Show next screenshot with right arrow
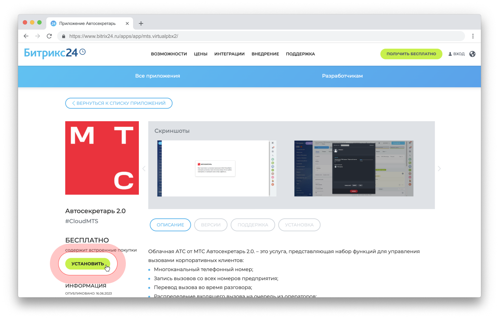The width and height of the screenshot is (499, 319). point(439,169)
